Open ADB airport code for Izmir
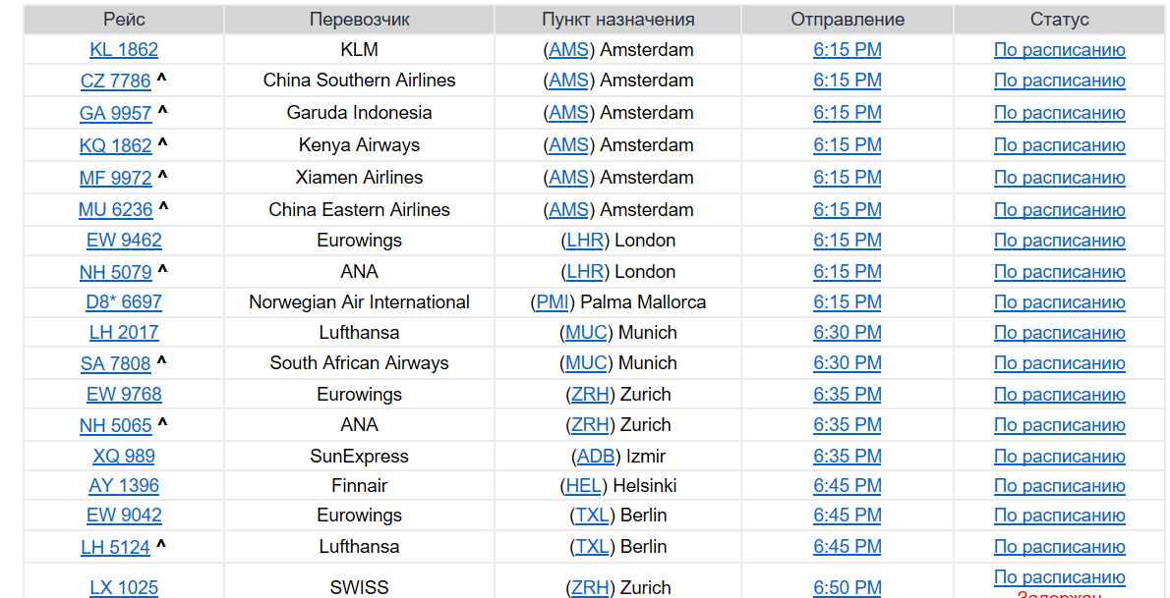This screenshot has width=1170, height=598. (596, 457)
